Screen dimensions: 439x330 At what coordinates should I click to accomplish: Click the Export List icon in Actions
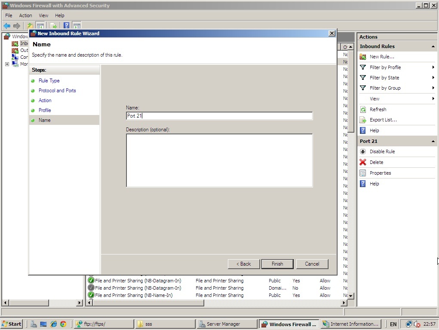coord(363,120)
